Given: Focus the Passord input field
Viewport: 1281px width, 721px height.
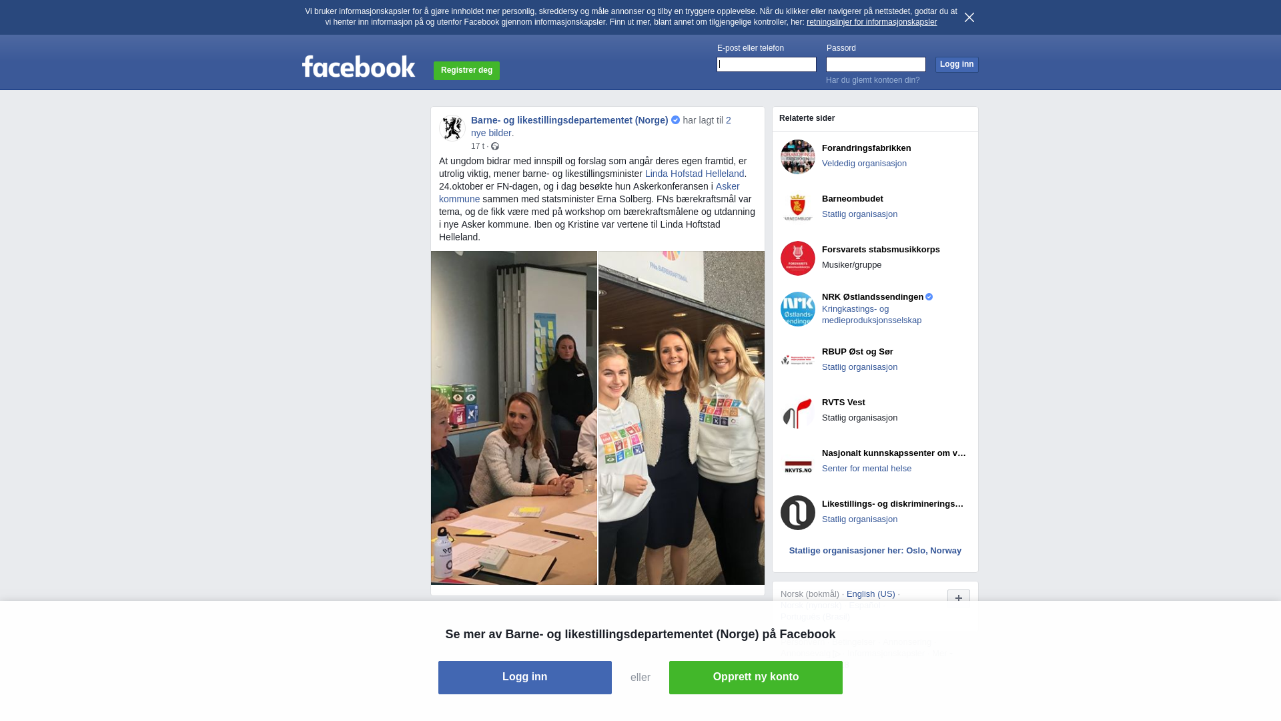Looking at the screenshot, I should pos(876,64).
